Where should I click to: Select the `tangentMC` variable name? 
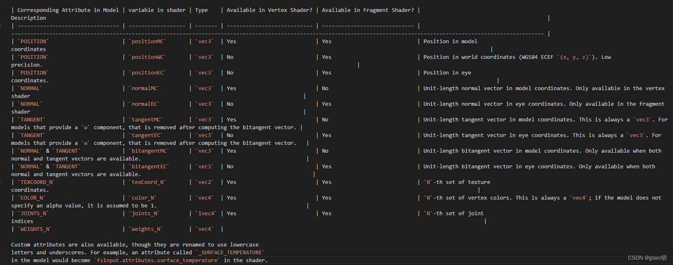[145, 119]
